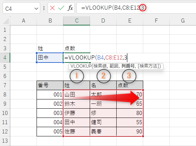
Task: Click the 伊藤 surname cell
Action: click(77, 113)
